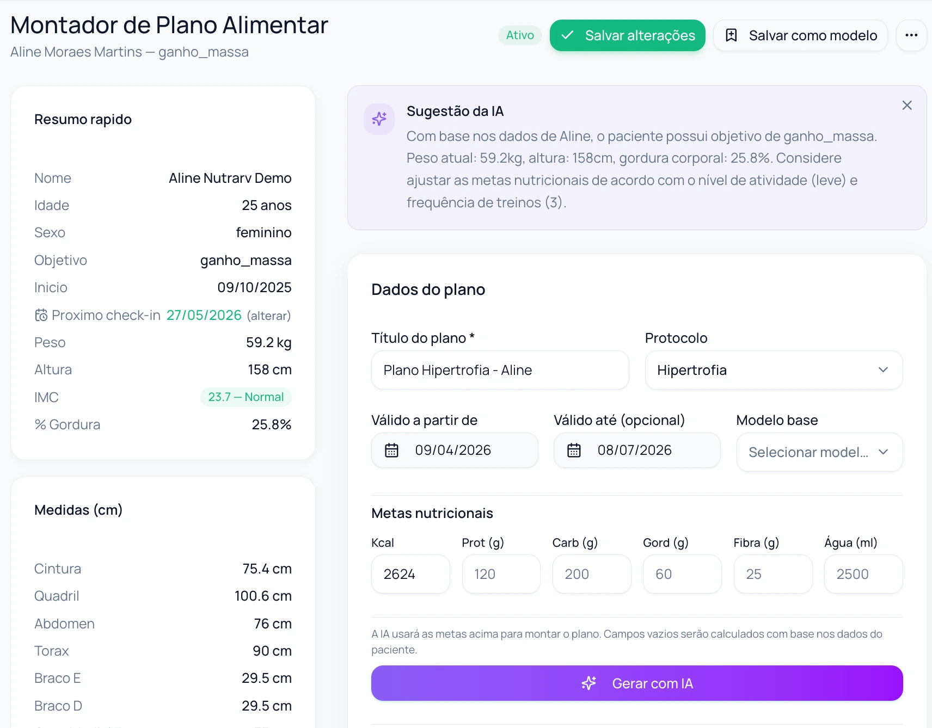The width and height of the screenshot is (932, 728).
Task: Open the Válido até date field
Action: tap(637, 451)
